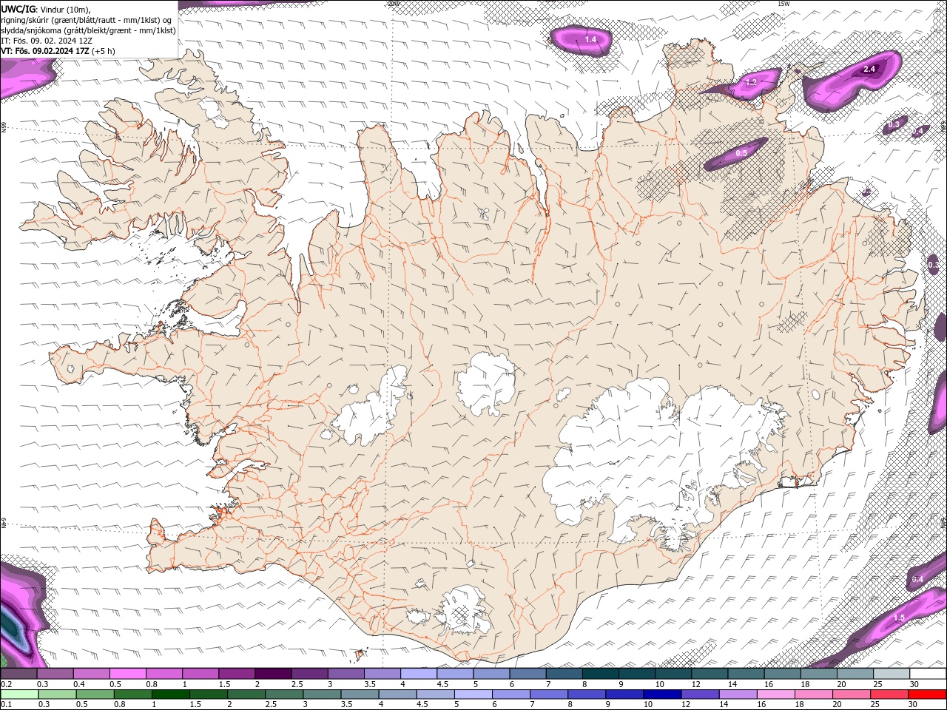Click the 'Vindur (10m)' header text
947x710 pixels.
point(66,9)
